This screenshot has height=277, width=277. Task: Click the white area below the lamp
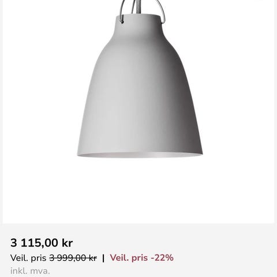point(138,190)
